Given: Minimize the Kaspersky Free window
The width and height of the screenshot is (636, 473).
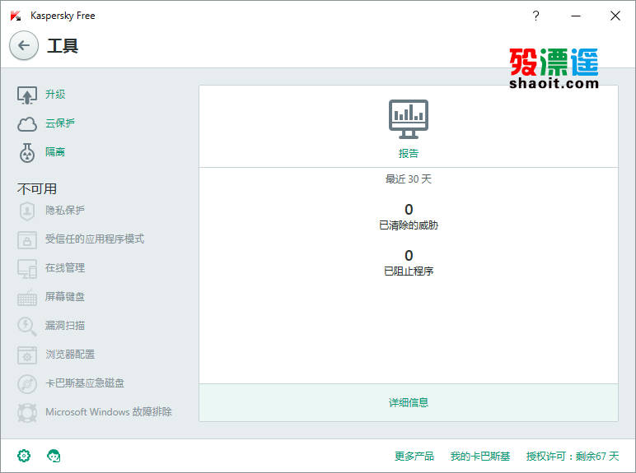Looking at the screenshot, I should coord(576,16).
